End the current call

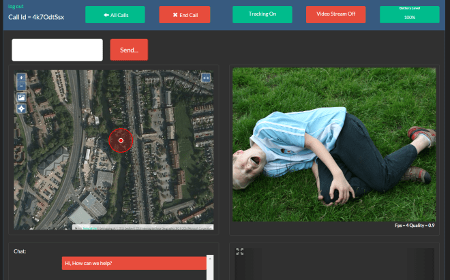click(184, 14)
